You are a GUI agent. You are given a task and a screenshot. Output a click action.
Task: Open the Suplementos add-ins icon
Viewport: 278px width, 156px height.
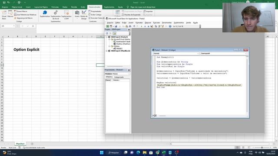[x=45, y=14]
